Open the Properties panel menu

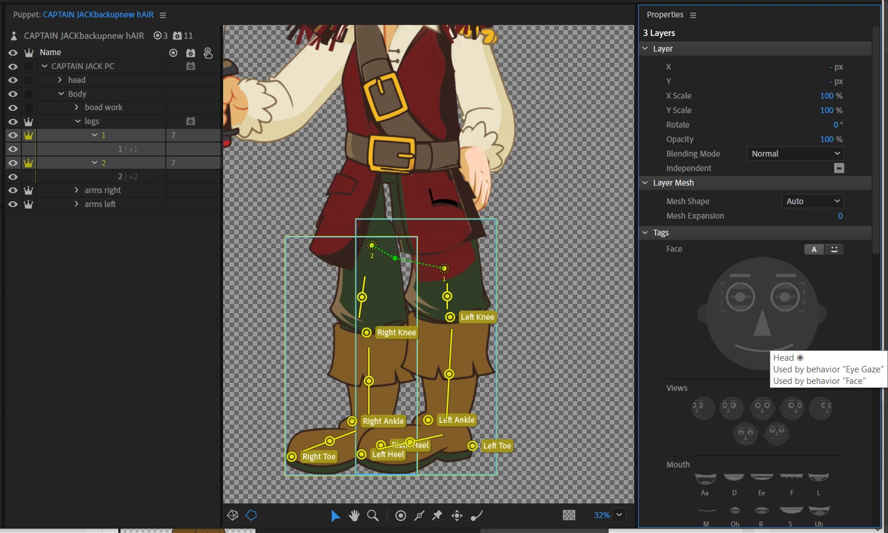coord(693,15)
